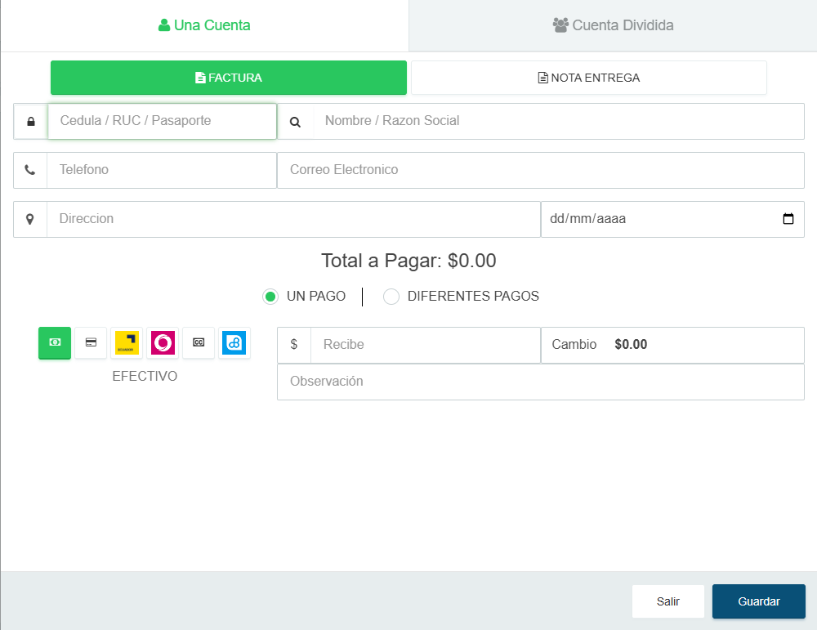Focus the Recibe amount field
The height and width of the screenshot is (630, 817).
click(x=425, y=345)
